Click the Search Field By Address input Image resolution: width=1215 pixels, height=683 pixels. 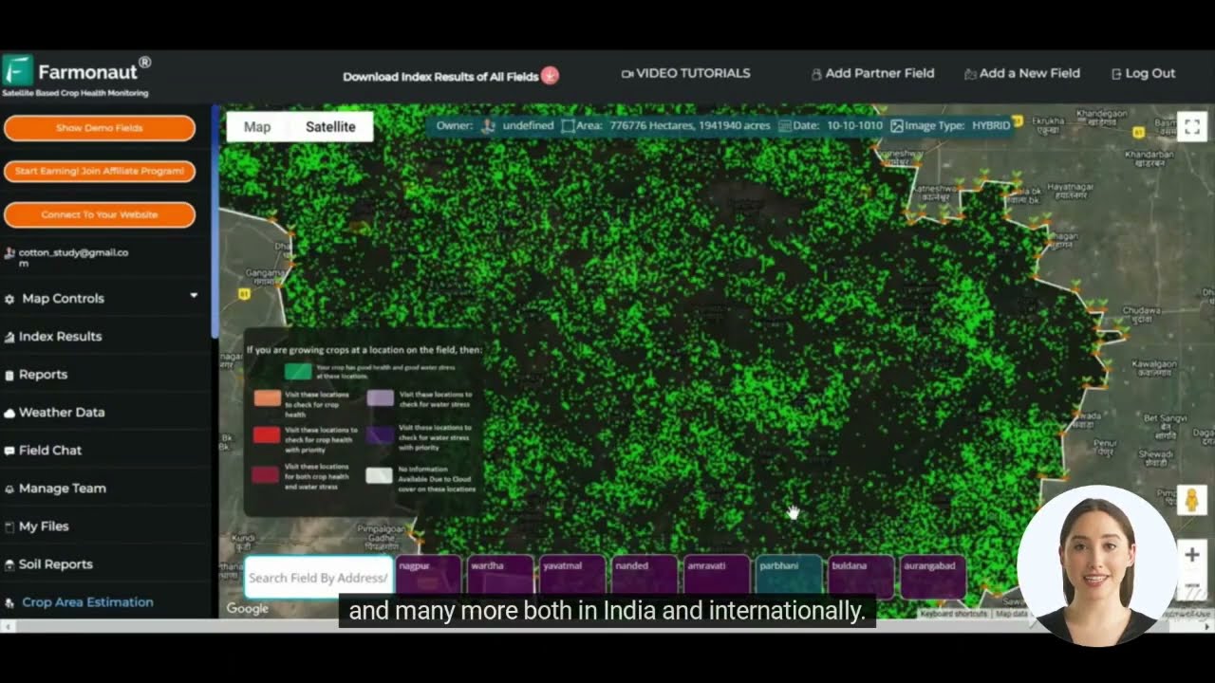[x=318, y=578]
